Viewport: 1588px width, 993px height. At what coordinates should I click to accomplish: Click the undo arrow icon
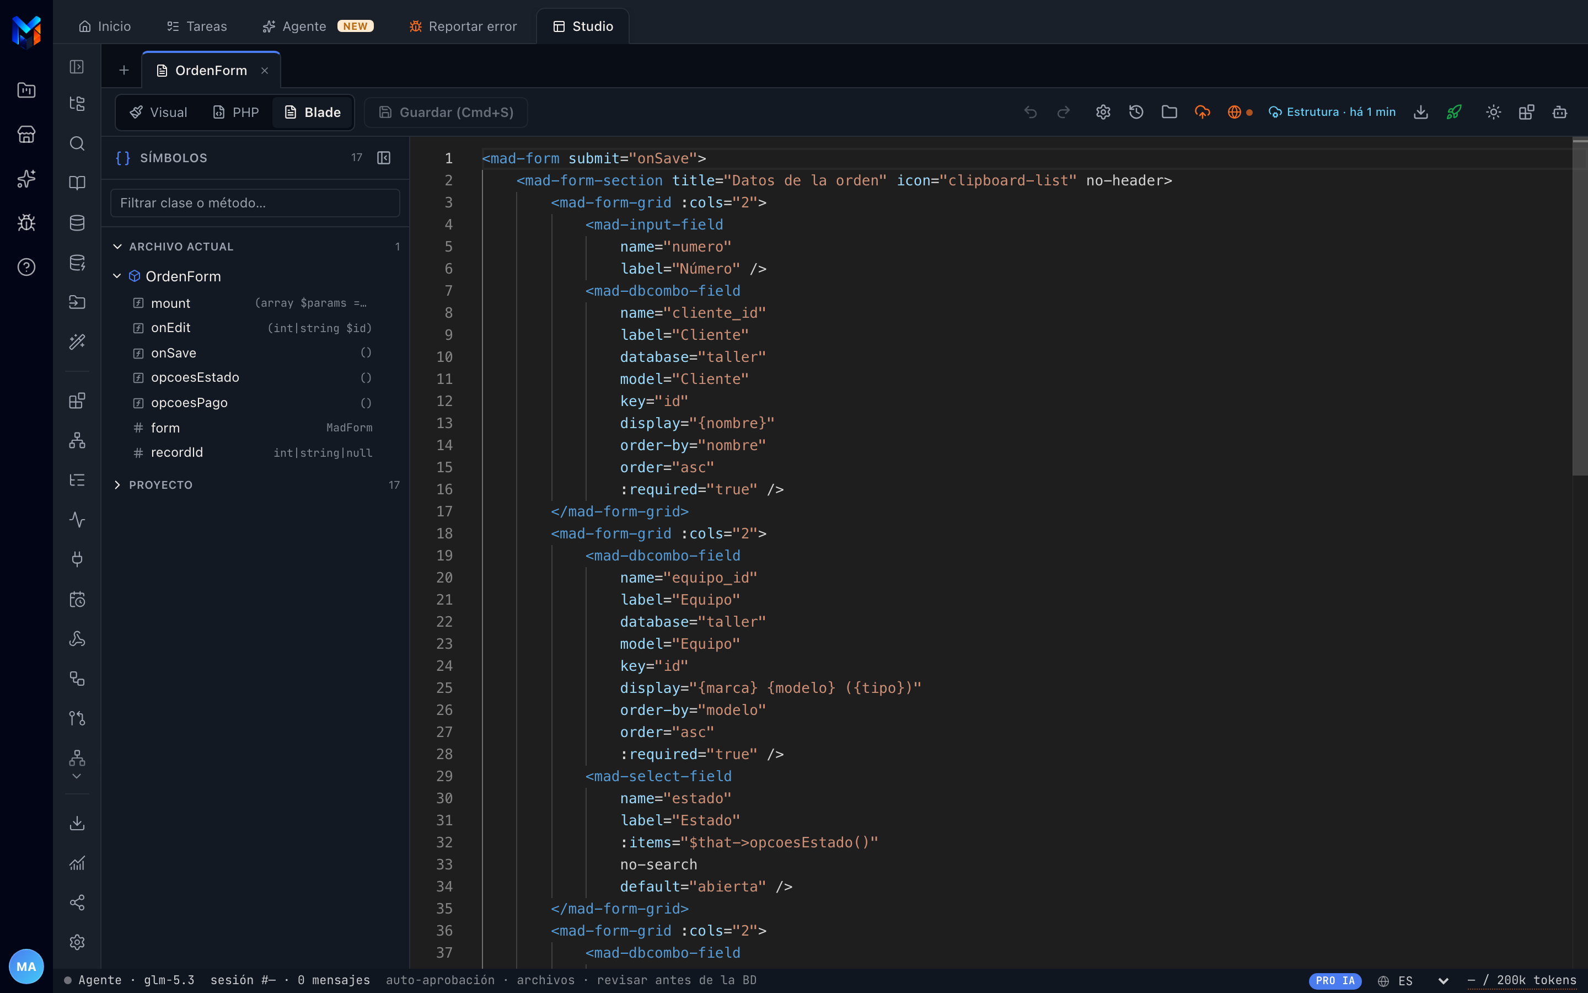click(x=1030, y=113)
